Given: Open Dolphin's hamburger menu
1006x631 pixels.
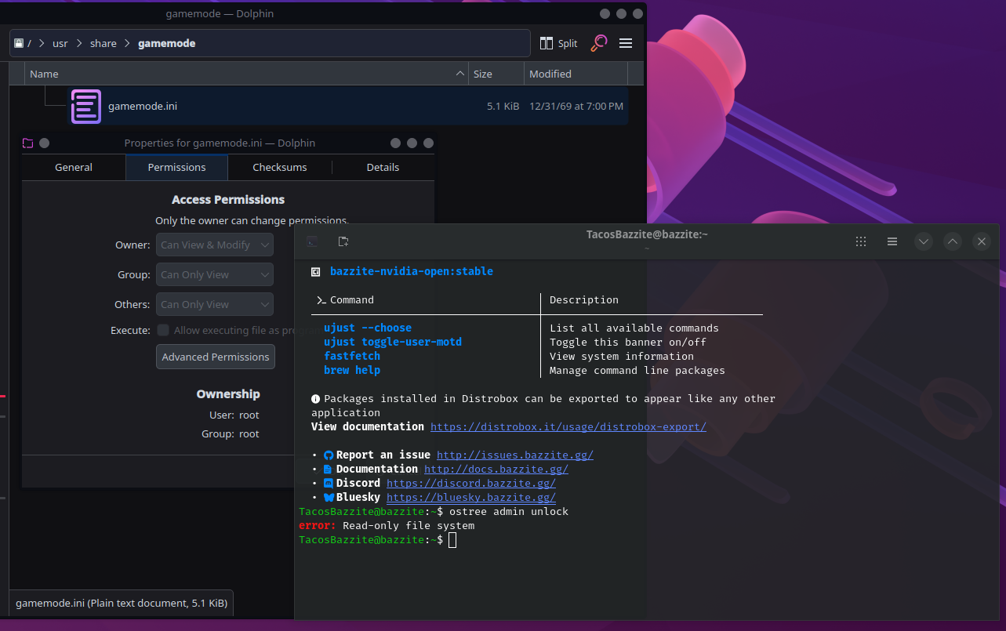Looking at the screenshot, I should coord(626,43).
